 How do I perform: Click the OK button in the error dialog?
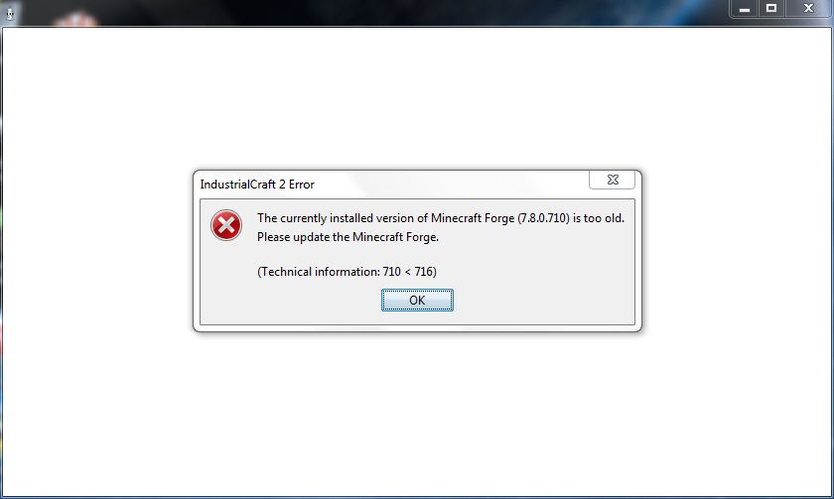pyautogui.click(x=417, y=301)
